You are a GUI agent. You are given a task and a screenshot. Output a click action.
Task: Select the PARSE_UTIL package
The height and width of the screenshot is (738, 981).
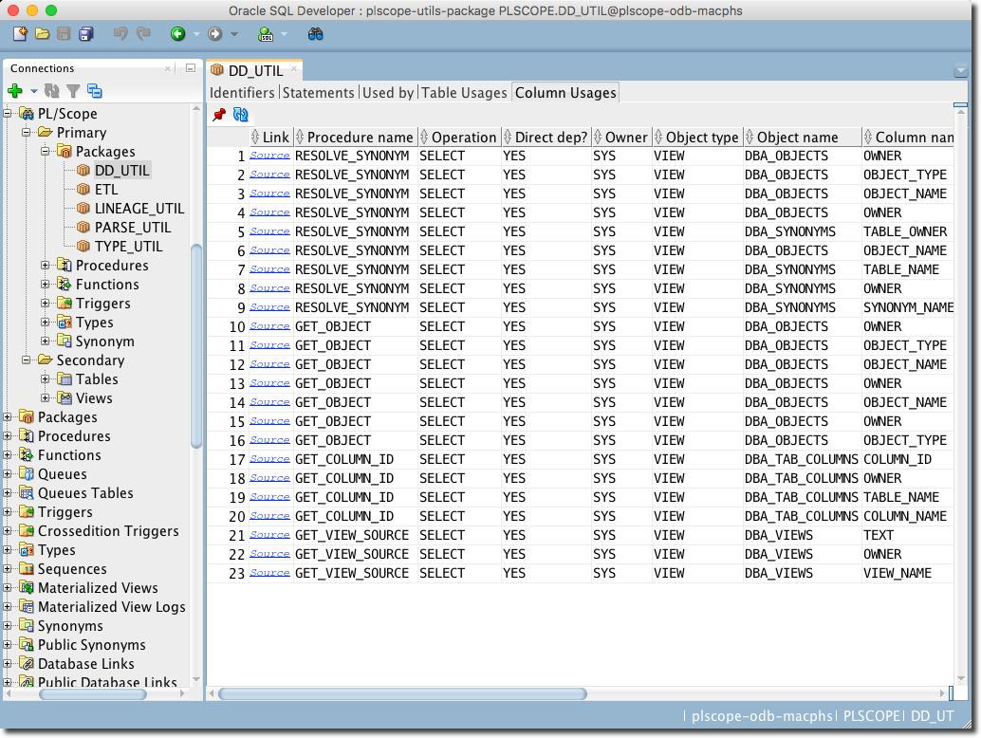pyautogui.click(x=133, y=227)
